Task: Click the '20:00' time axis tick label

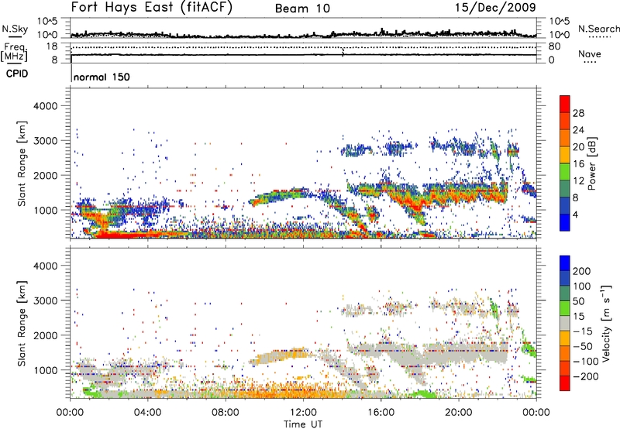Action: 459,413
